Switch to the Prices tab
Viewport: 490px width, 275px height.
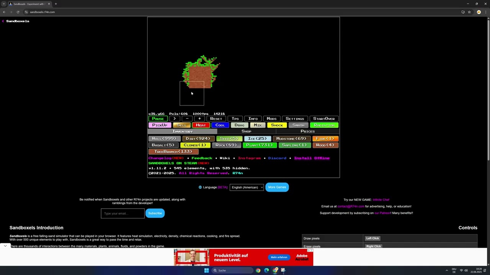click(307, 131)
